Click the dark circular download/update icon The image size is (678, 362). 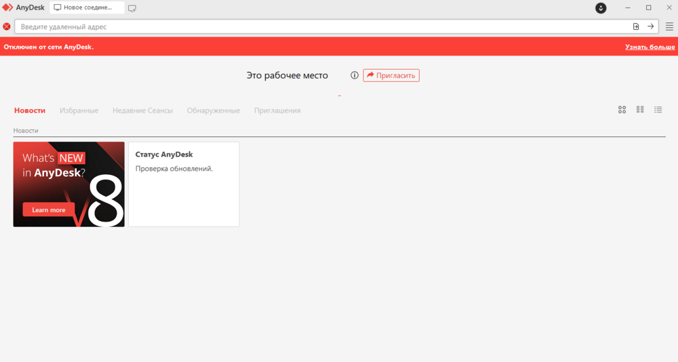(601, 7)
